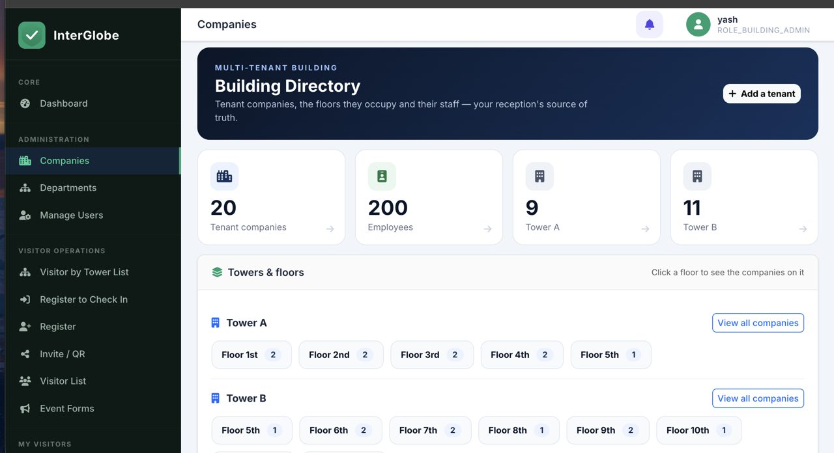Click the Manage Users gear-person icon

click(x=25, y=215)
